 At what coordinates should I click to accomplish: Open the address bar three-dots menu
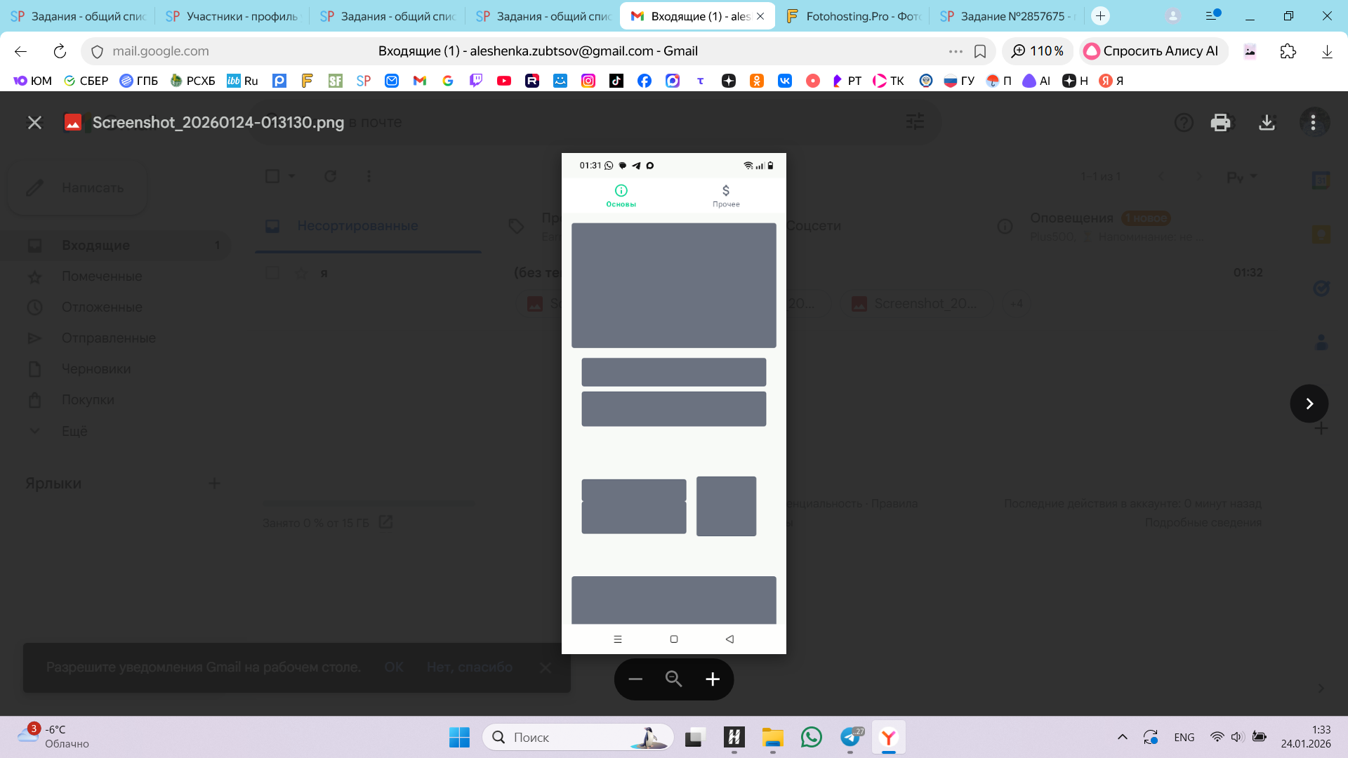coord(956,51)
